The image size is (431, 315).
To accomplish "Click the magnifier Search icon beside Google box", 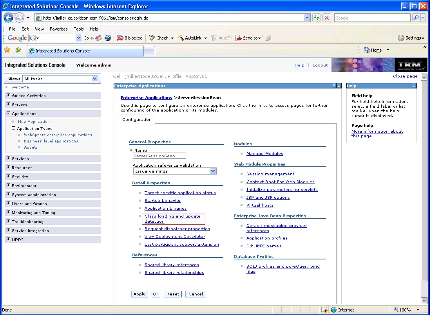I will point(417,18).
